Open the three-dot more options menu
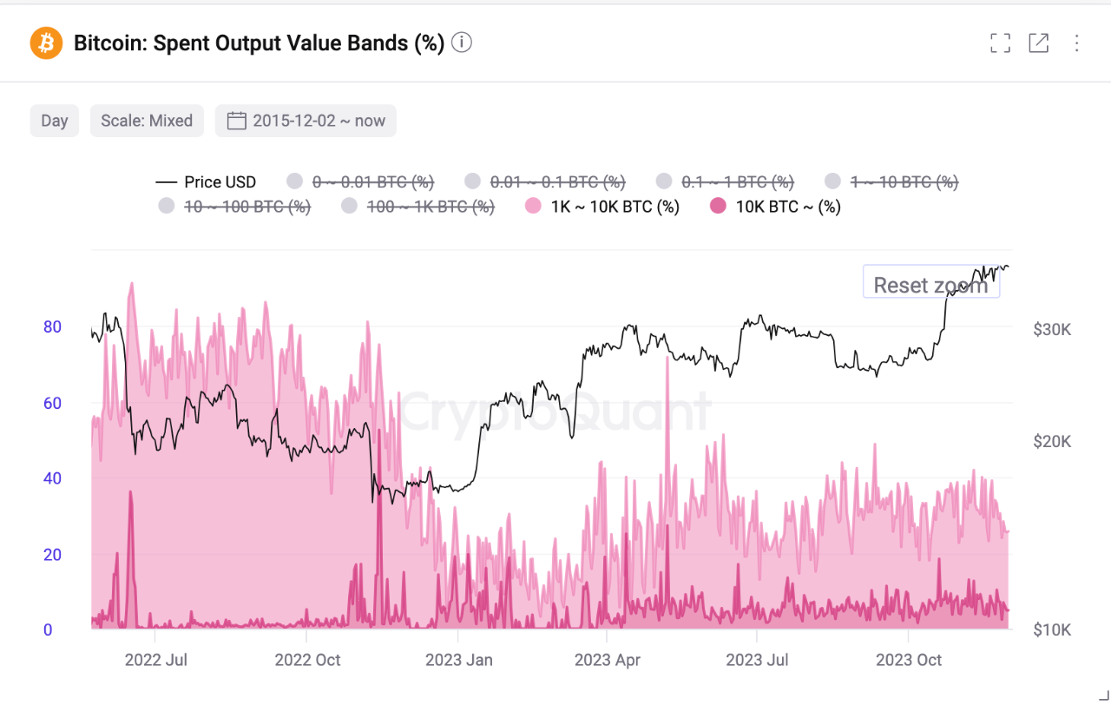1111x705 pixels. coord(1076,43)
